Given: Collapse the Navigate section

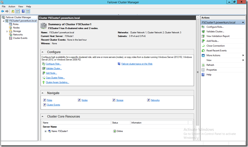Looking at the screenshot, I should pyautogui.click(x=43, y=93).
